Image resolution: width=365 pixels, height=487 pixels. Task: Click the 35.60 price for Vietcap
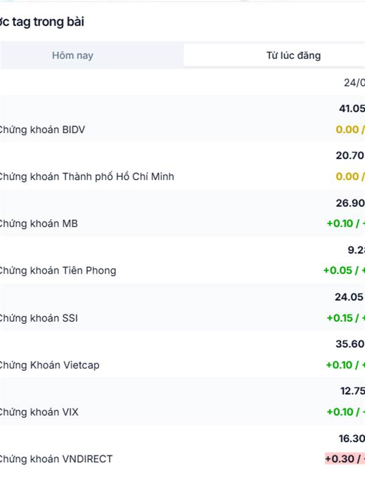(350, 344)
